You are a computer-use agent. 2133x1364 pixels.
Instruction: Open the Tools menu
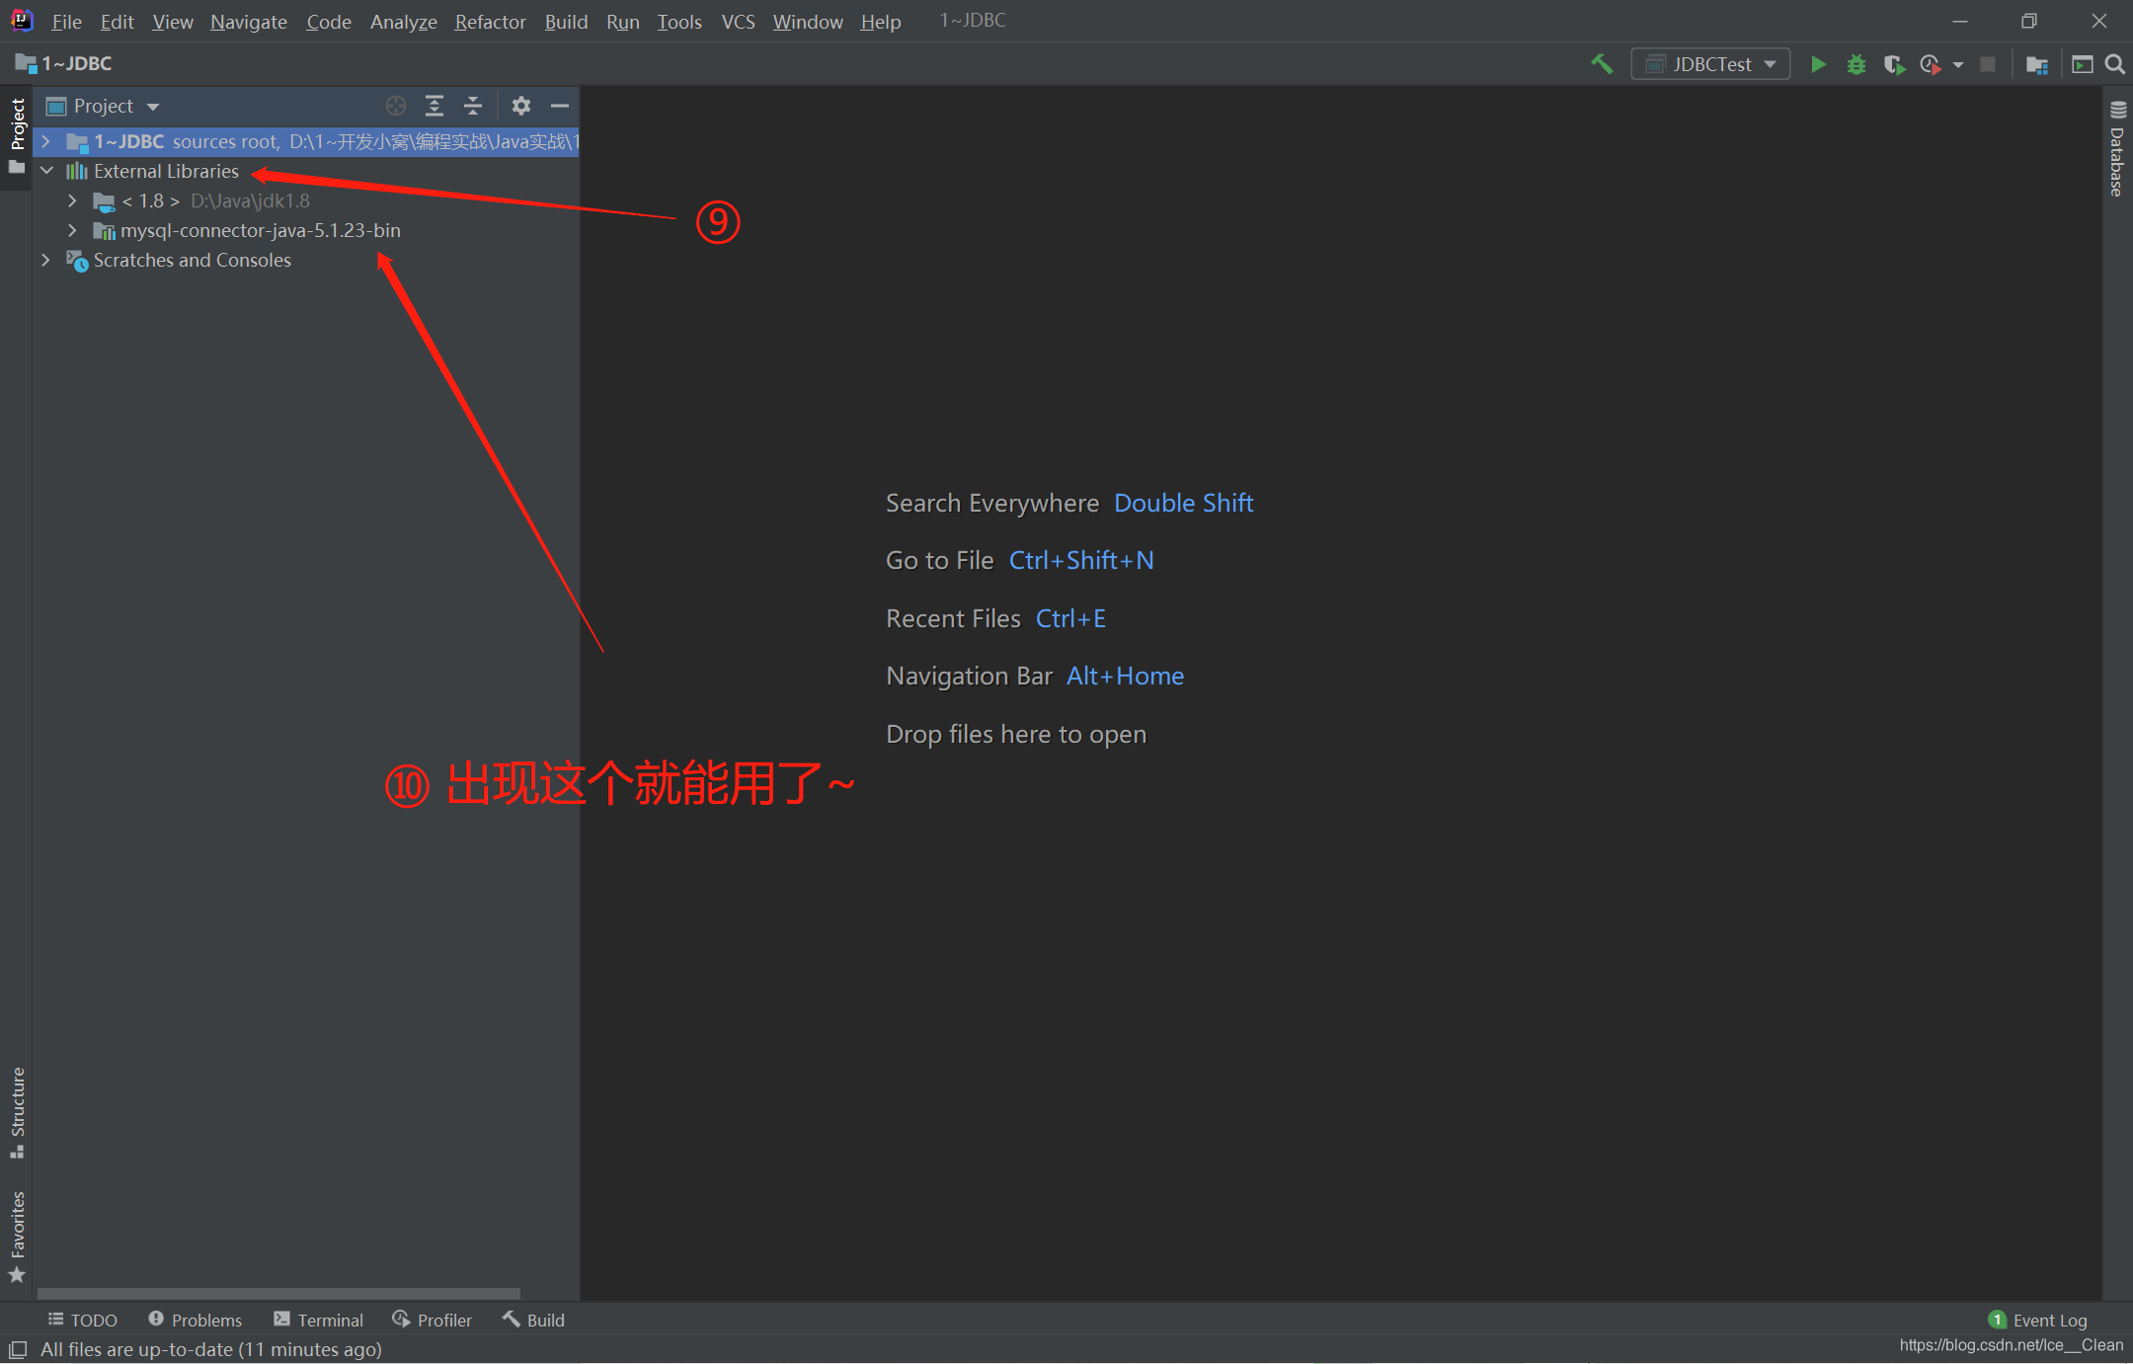click(x=679, y=21)
